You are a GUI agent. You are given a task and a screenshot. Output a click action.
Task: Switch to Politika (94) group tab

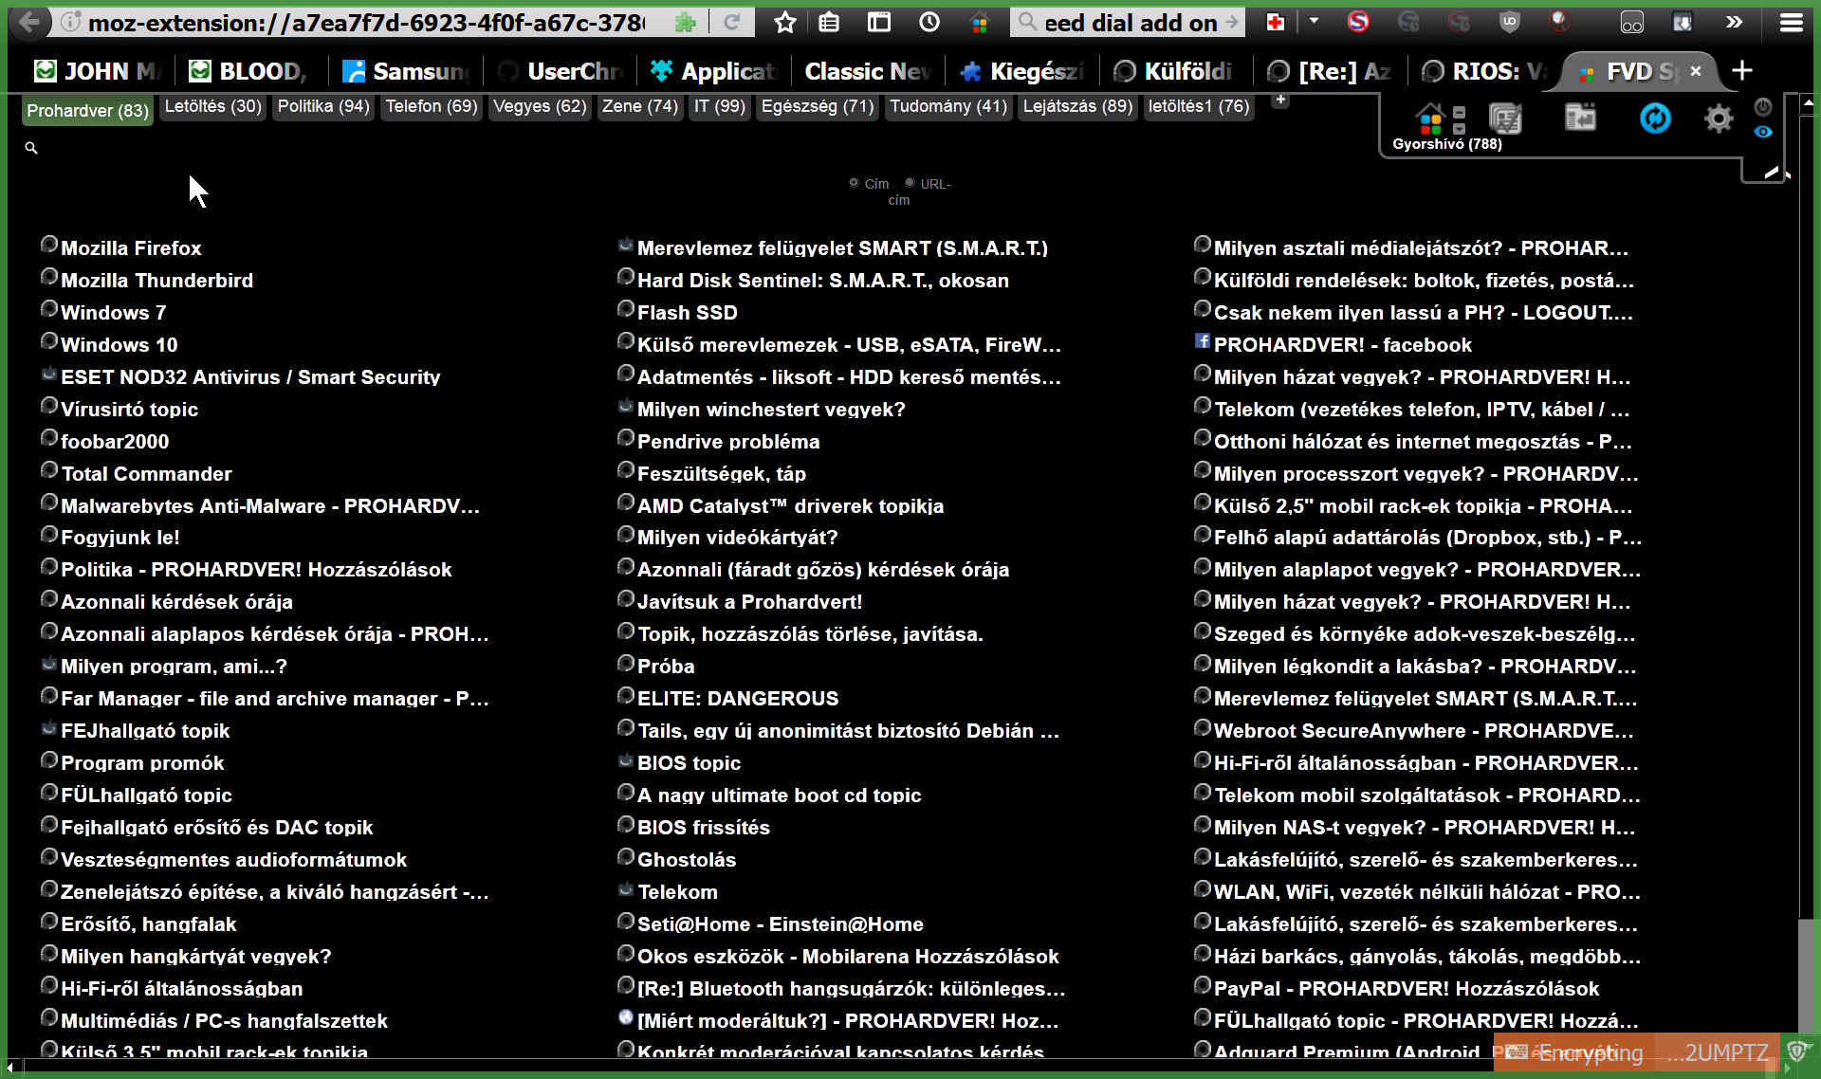coord(323,106)
